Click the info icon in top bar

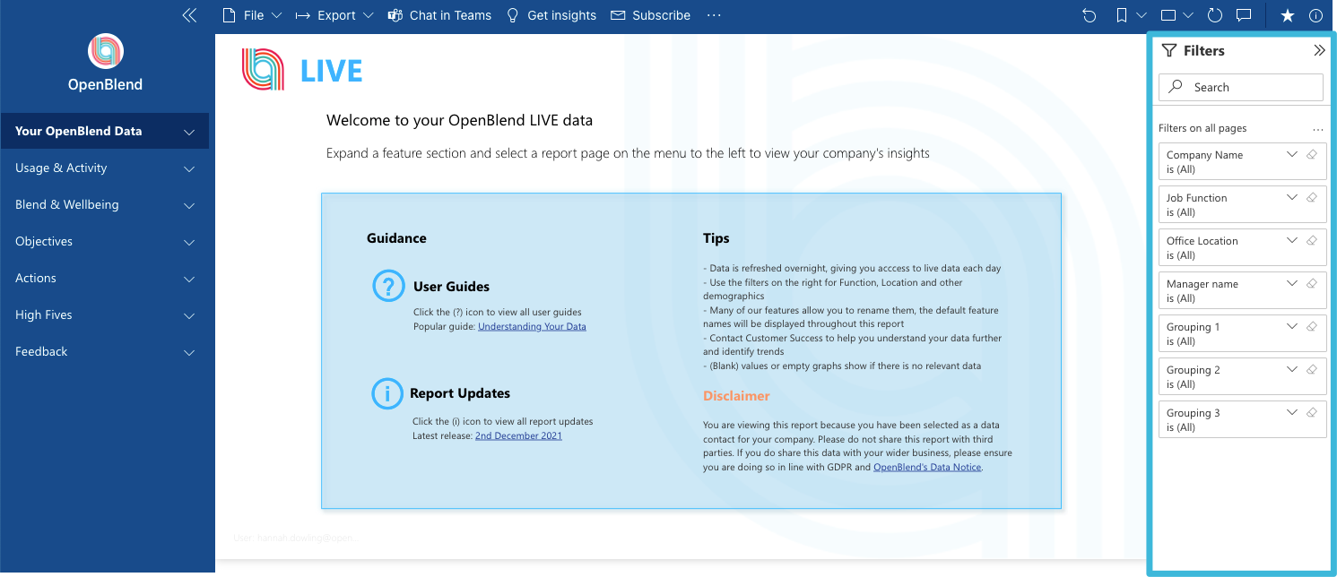click(x=1316, y=15)
